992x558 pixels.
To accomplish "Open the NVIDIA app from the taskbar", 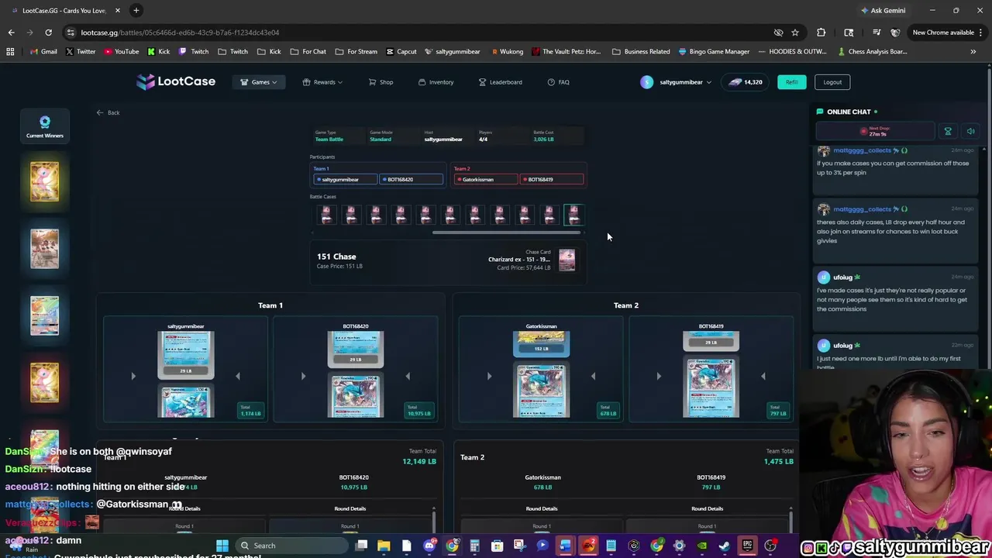I will pos(702,546).
